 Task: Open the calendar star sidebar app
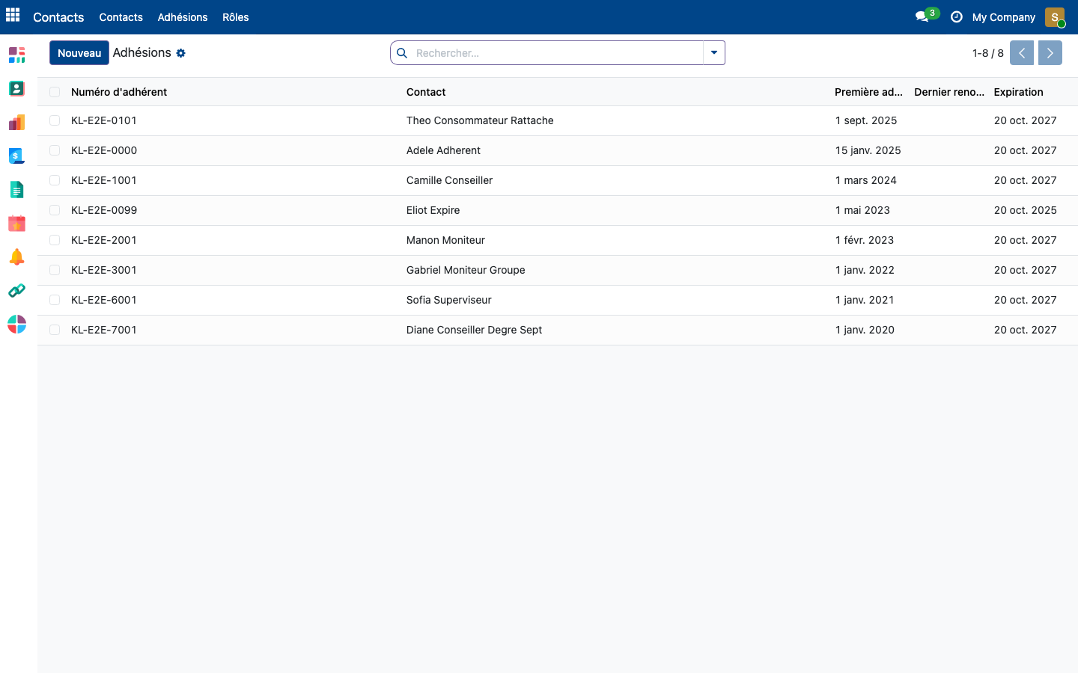pyautogui.click(x=16, y=223)
